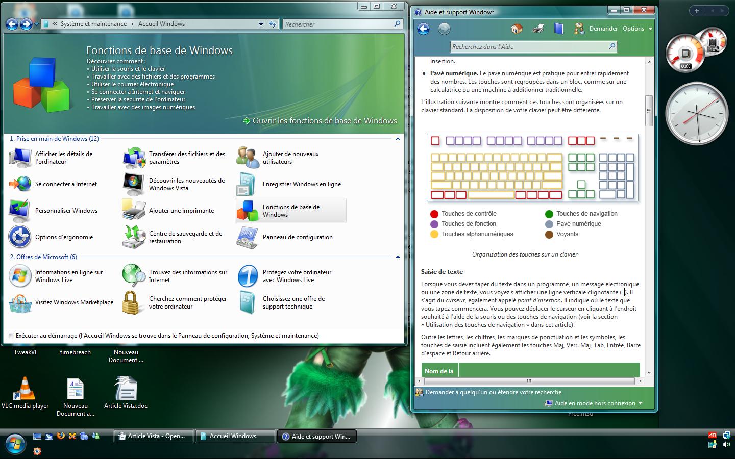Click the breadcrumb arrow after Système et maintenance

coord(133,24)
